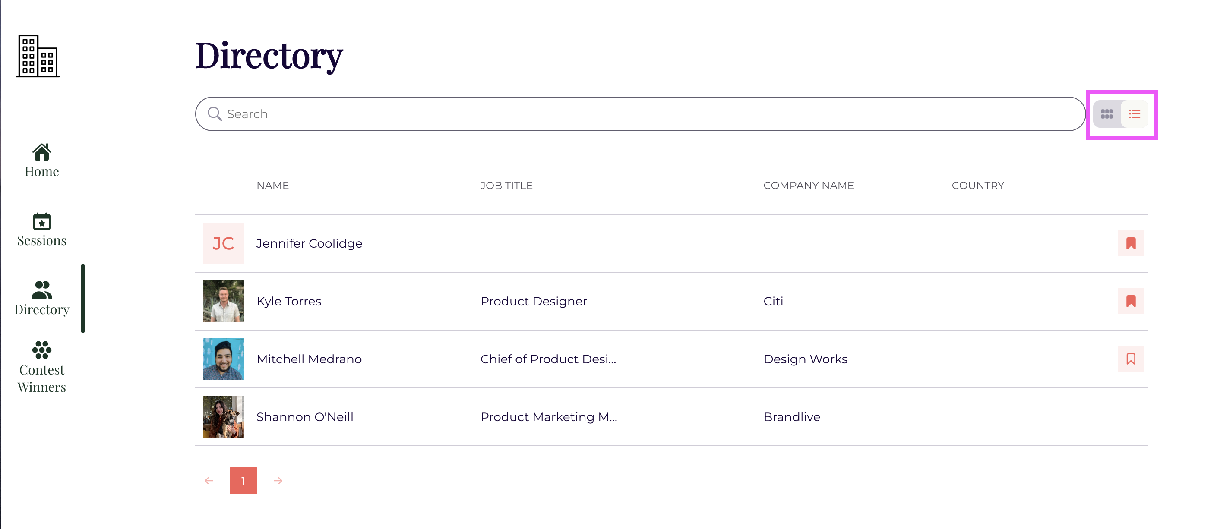The height and width of the screenshot is (529, 1214).
Task: Click the search magnifier icon
Action: (x=215, y=114)
